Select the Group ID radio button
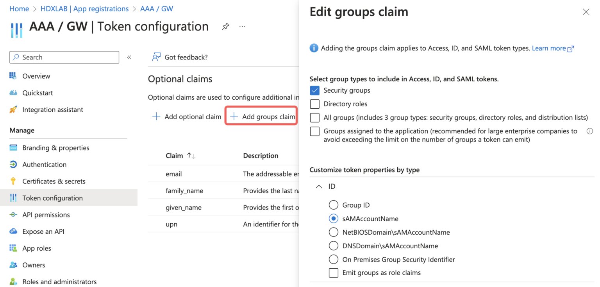Image resolution: width=600 pixels, height=287 pixels. (x=334, y=204)
